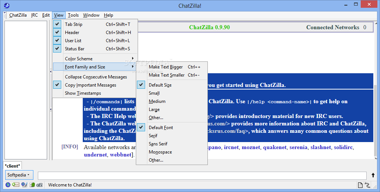Screen dimensions: 380x192
Task: Open the Navigator browser globe icon
Action: (8, 185)
